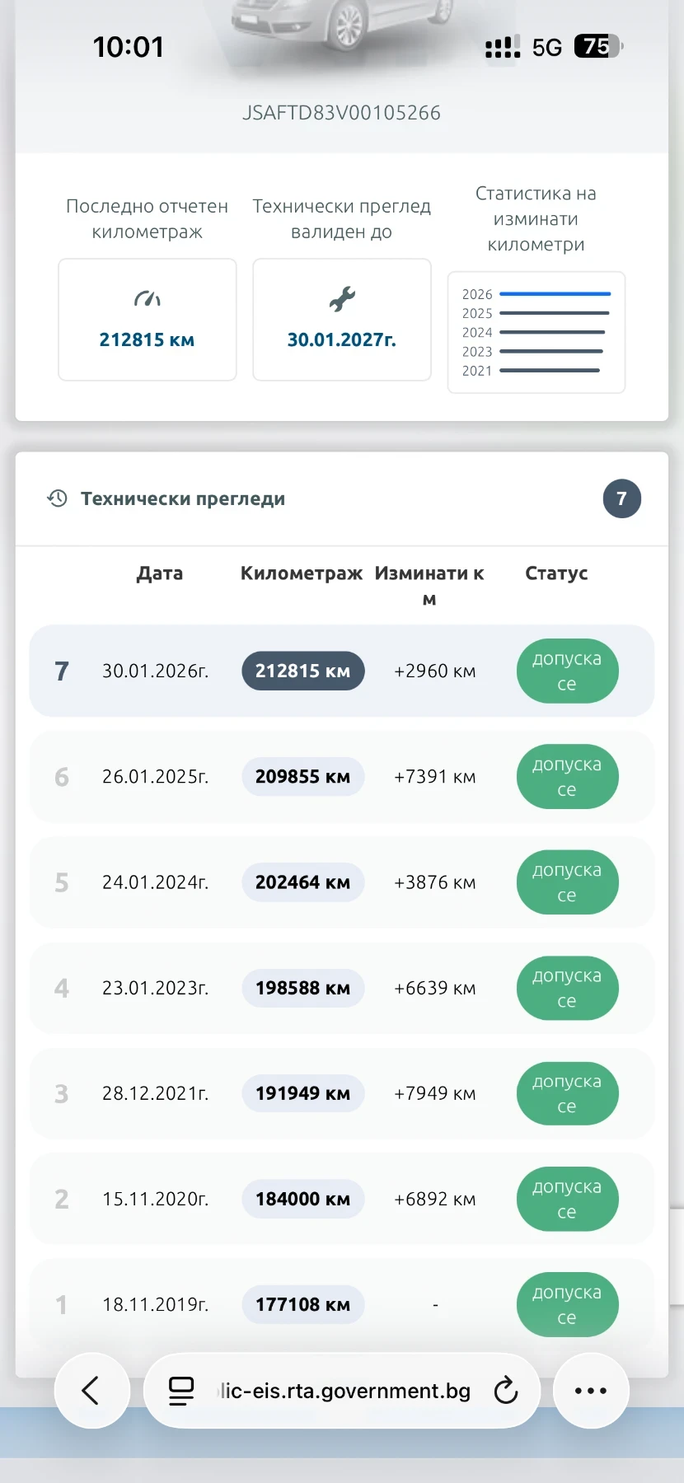The image size is (684, 1483).
Task: Click the Километраж column header
Action: coord(301,573)
